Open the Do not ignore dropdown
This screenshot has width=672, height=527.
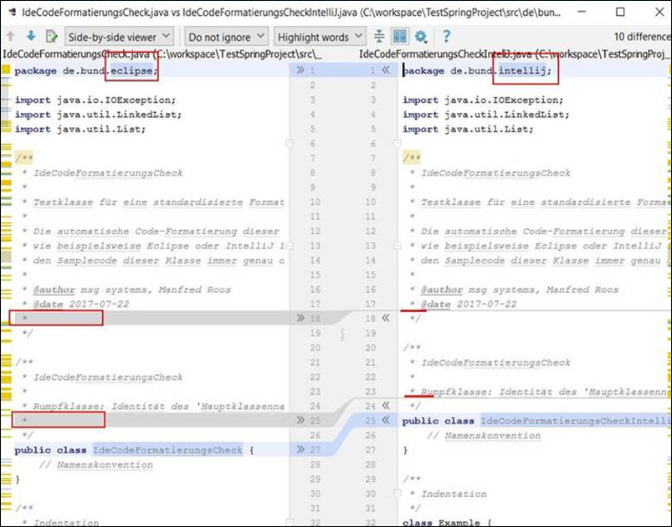[x=226, y=37]
